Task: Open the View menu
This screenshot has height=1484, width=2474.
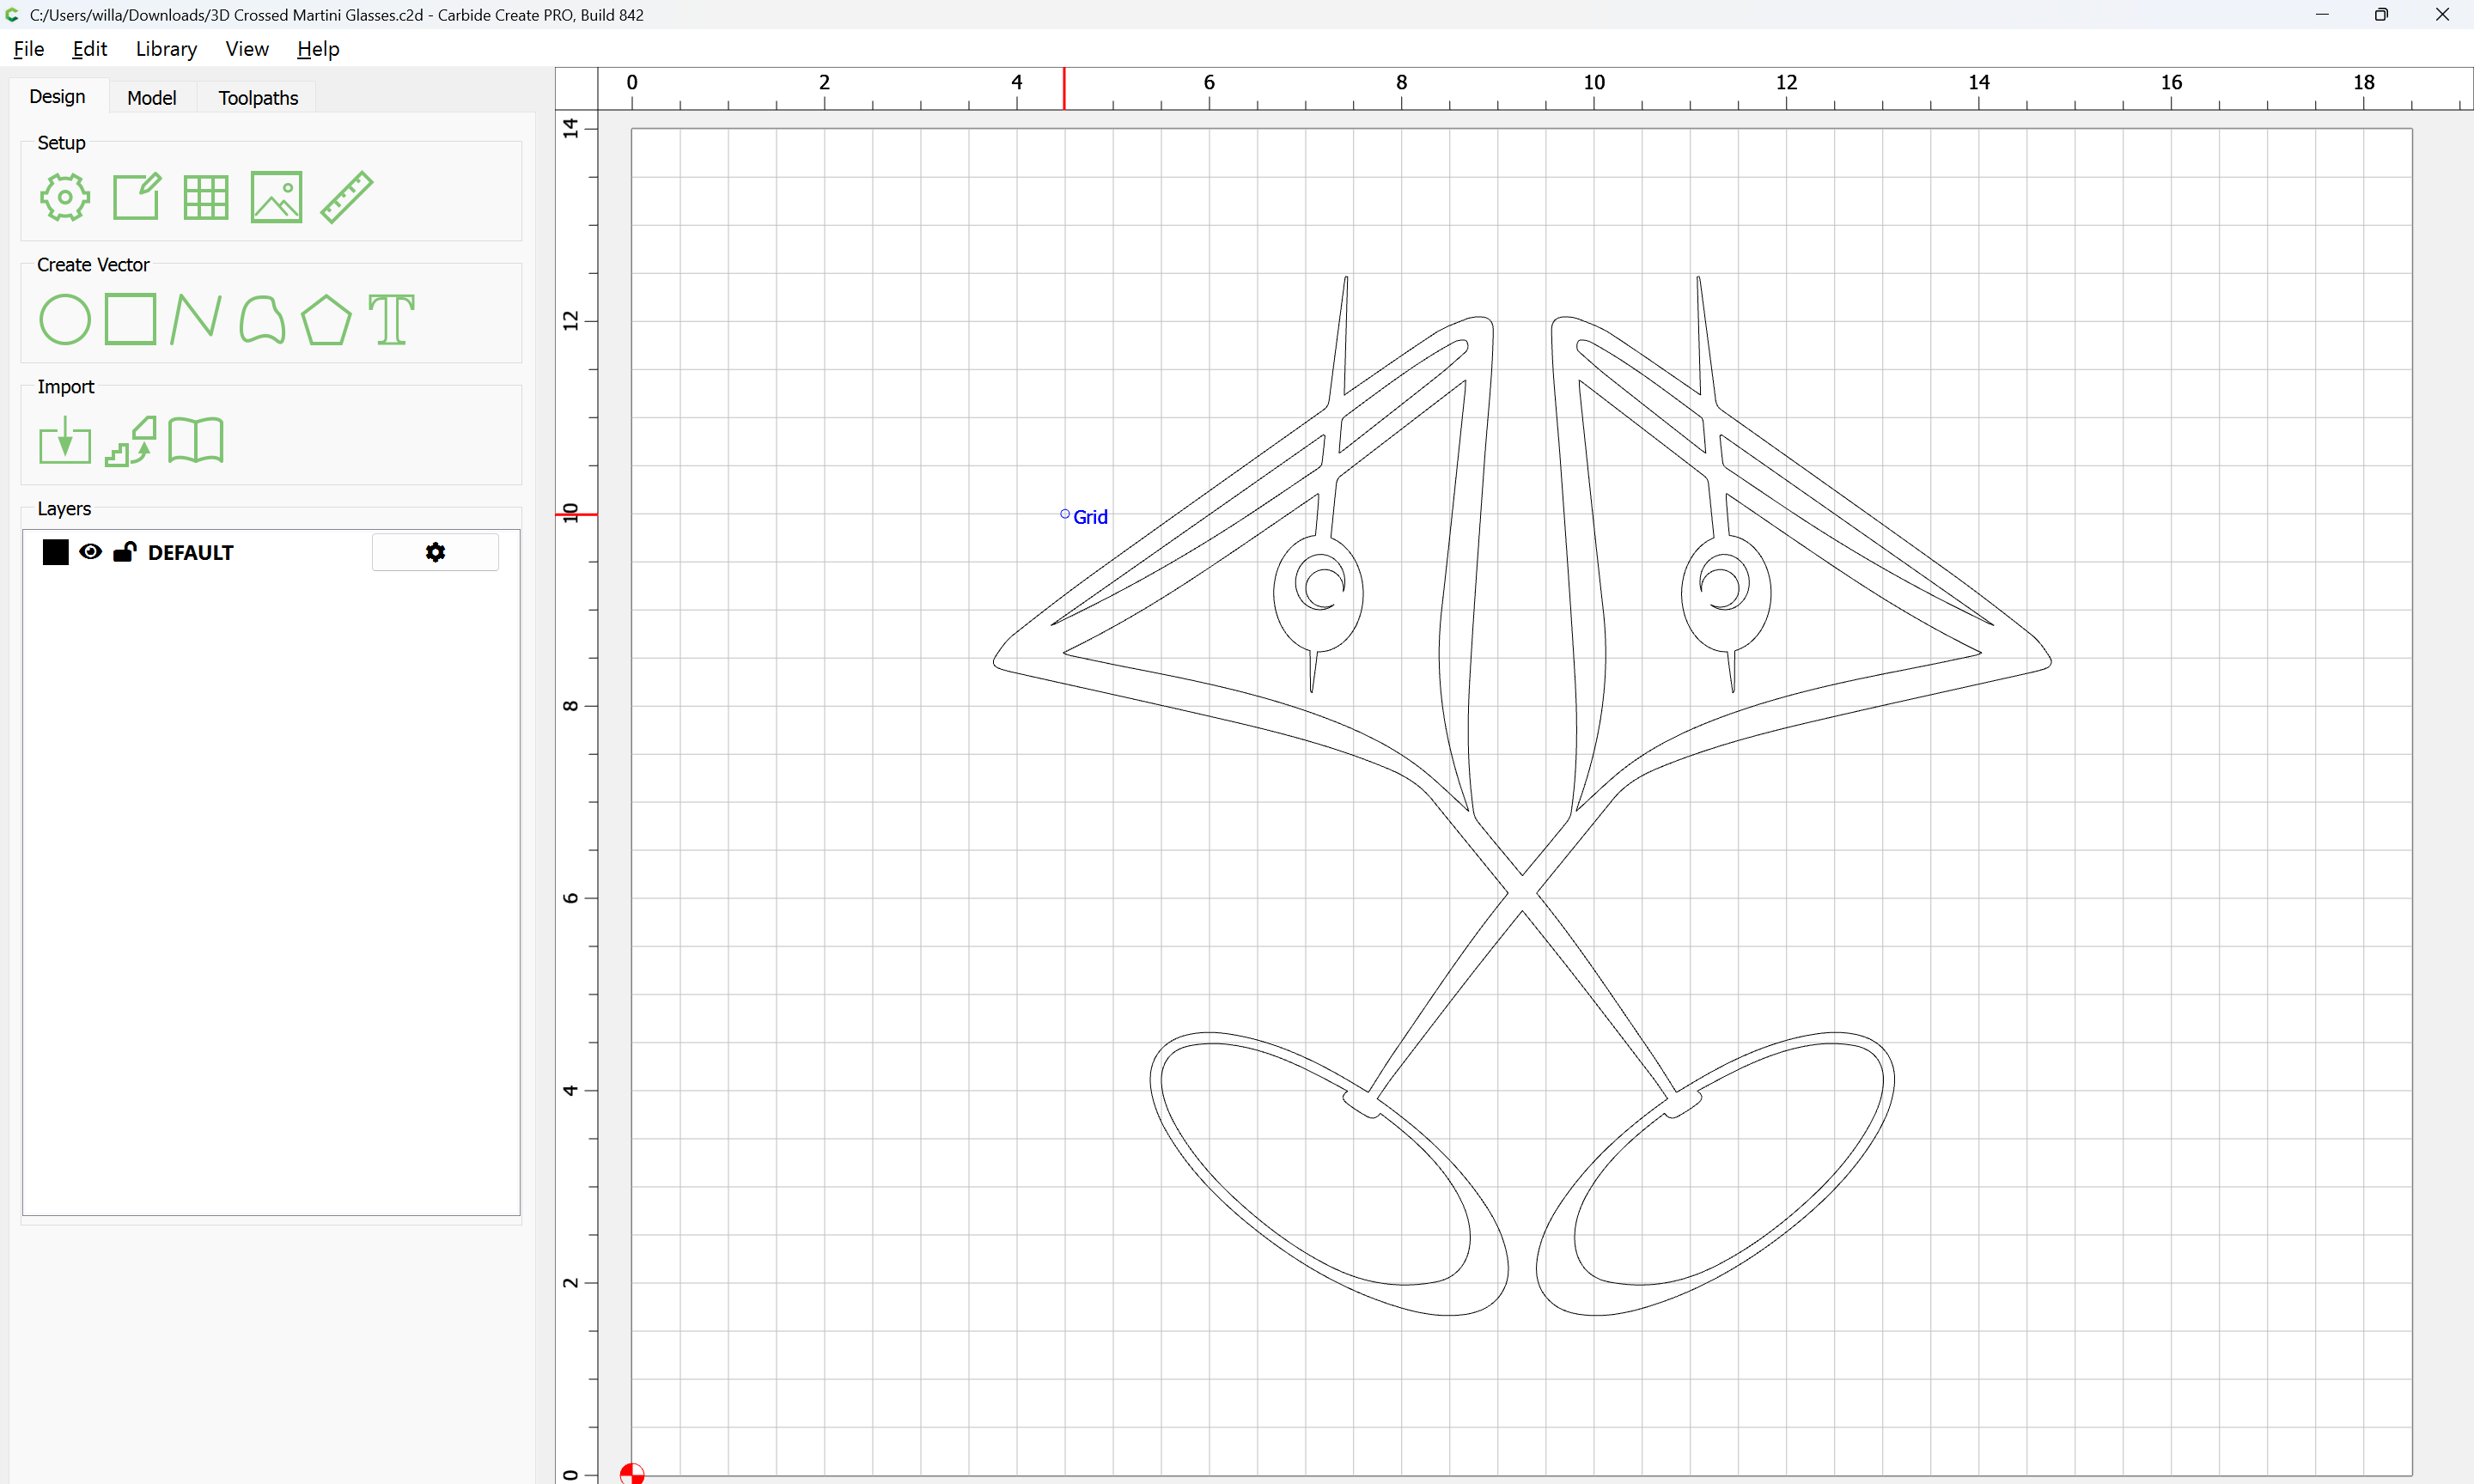Action: 246,49
